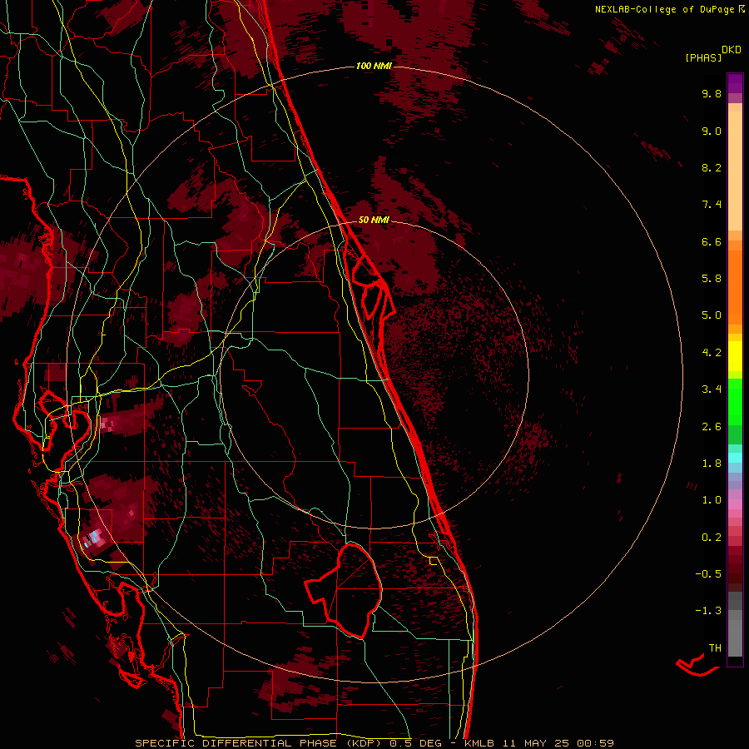Viewport: 749px width, 749px height.
Task: Click the 9.8 value on the scale
Action: pos(712,93)
